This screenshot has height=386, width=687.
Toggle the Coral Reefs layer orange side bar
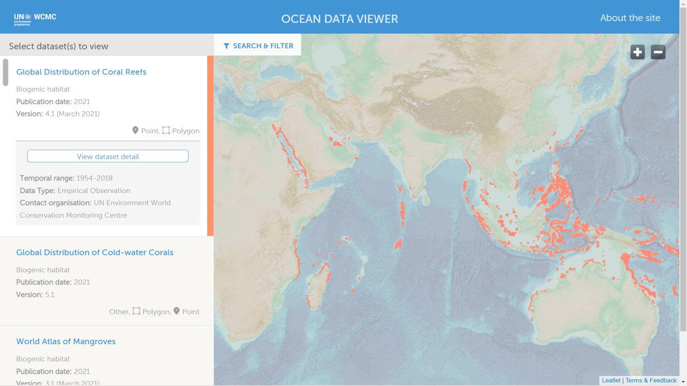coord(210,146)
